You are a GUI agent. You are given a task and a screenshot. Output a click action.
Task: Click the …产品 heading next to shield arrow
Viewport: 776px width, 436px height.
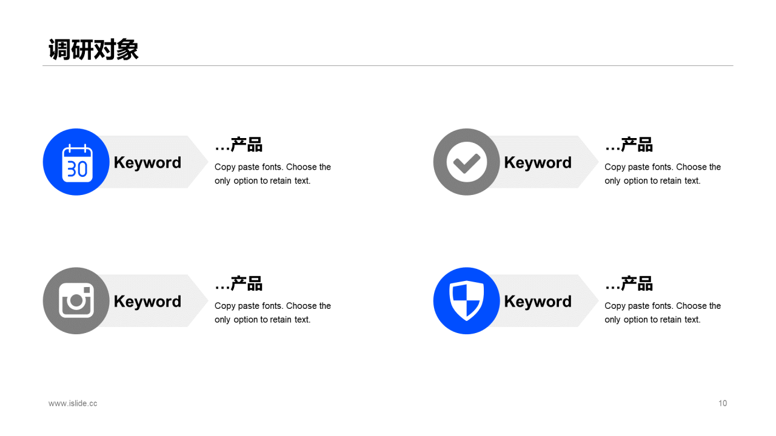[629, 283]
